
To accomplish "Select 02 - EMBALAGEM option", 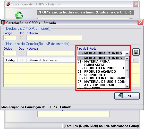I will (101, 65).
